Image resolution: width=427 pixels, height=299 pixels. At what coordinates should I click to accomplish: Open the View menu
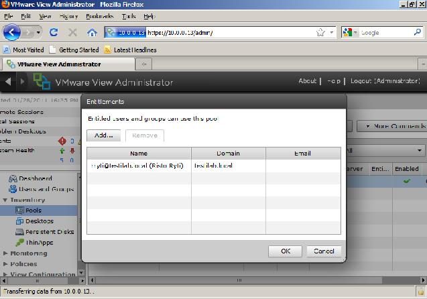tap(45, 16)
